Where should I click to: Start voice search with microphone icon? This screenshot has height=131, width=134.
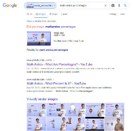click(119, 6)
